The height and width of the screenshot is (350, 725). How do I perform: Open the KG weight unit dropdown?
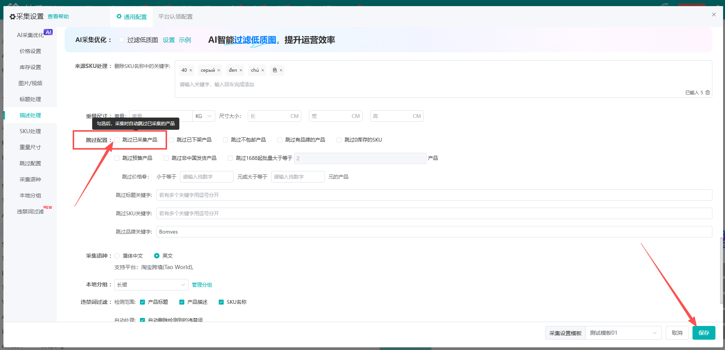(x=204, y=116)
